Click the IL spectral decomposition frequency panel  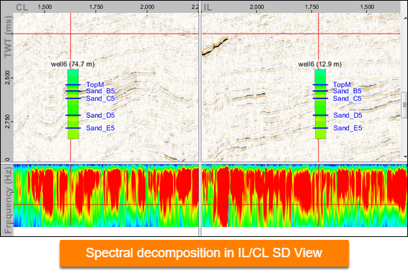coord(304,195)
